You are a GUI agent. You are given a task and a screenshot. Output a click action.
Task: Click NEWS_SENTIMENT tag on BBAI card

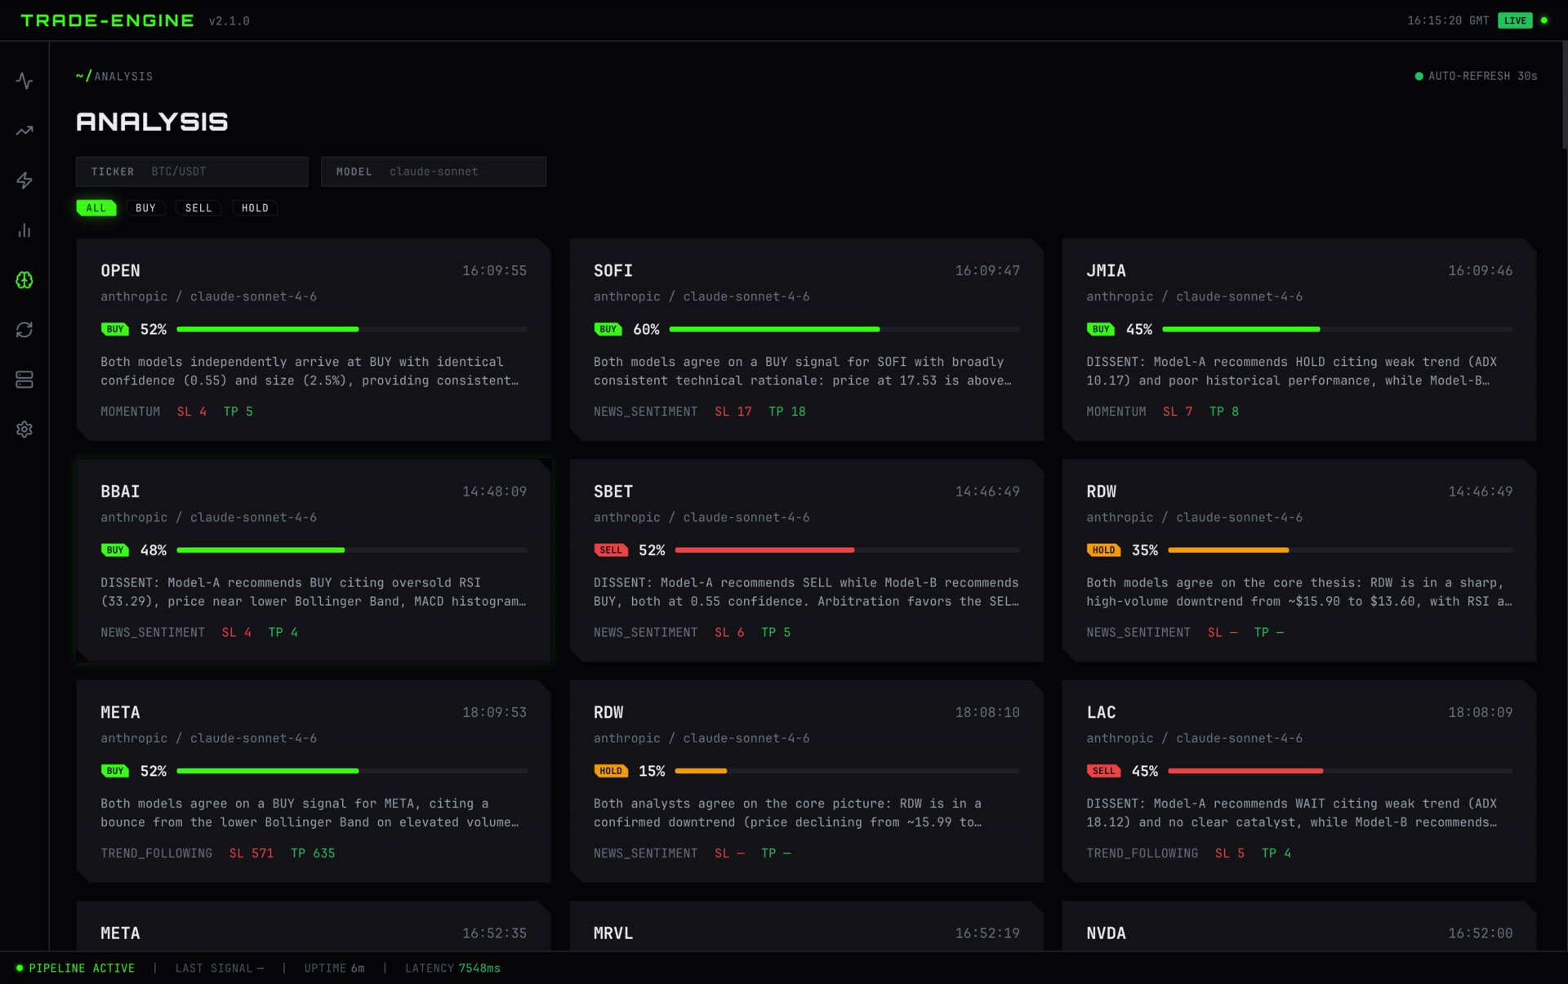pyautogui.click(x=153, y=633)
